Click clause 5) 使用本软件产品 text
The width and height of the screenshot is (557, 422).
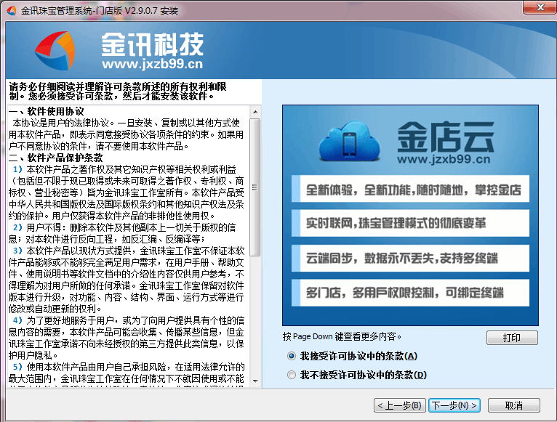127,375
